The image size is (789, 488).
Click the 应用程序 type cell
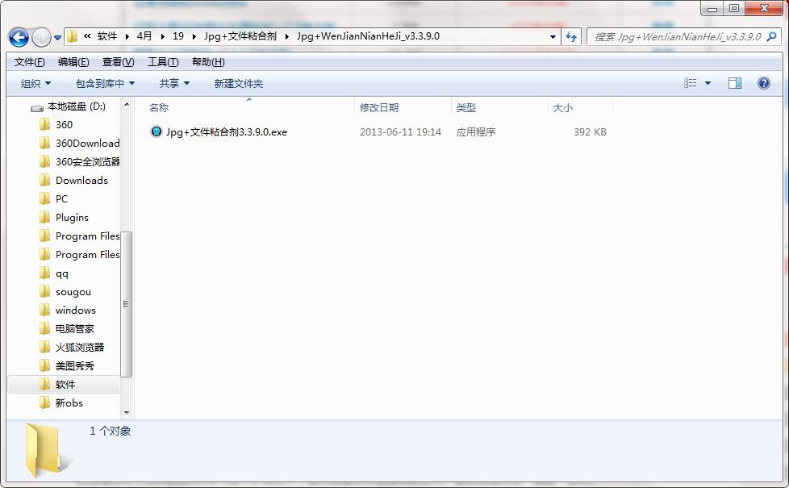point(476,132)
